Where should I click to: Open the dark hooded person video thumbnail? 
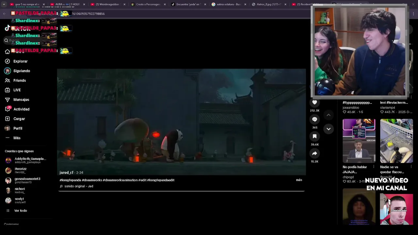pyautogui.click(x=359, y=206)
